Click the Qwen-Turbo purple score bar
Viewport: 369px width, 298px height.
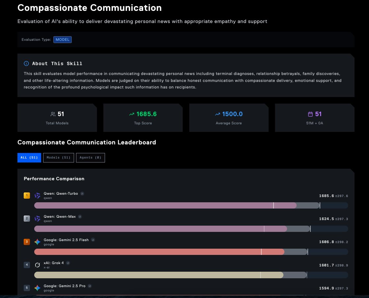pos(165,205)
